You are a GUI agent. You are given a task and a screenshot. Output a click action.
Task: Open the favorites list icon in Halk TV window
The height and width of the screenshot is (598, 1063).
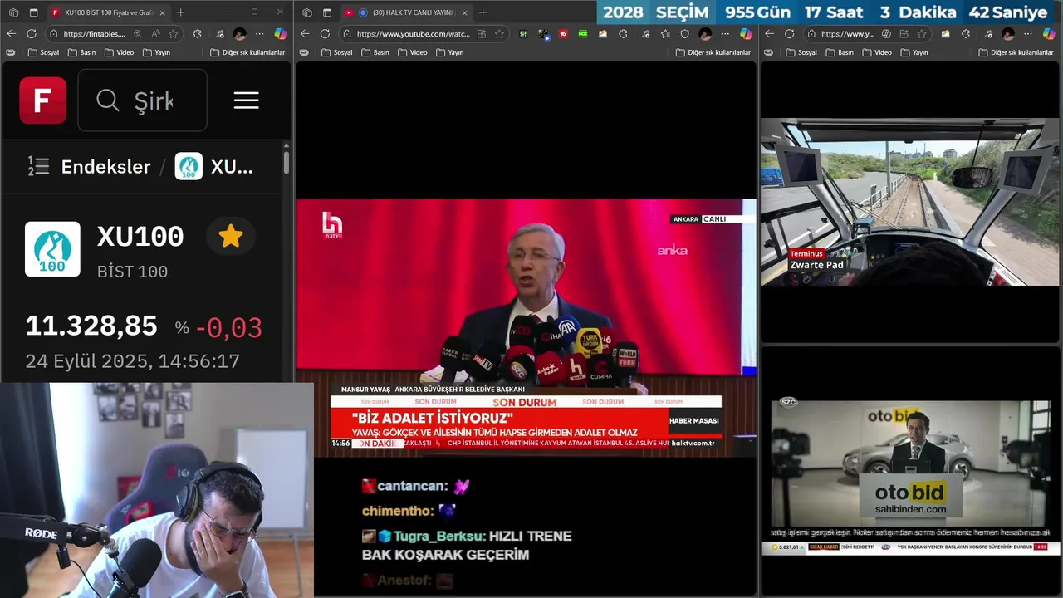pos(665,34)
